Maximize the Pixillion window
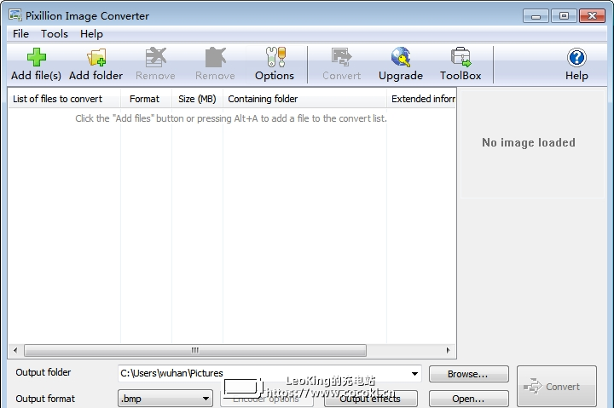The height and width of the screenshot is (408, 614). pos(564,16)
